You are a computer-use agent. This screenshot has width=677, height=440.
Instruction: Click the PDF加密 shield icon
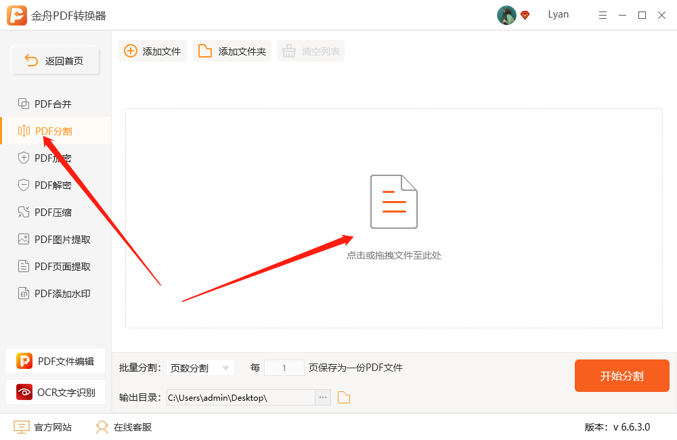[x=23, y=158]
